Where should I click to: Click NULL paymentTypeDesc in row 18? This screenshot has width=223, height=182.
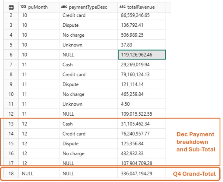point(68,173)
